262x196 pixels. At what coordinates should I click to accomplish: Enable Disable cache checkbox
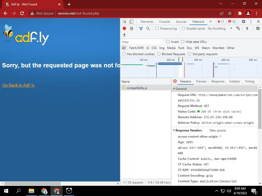click(x=183, y=28)
